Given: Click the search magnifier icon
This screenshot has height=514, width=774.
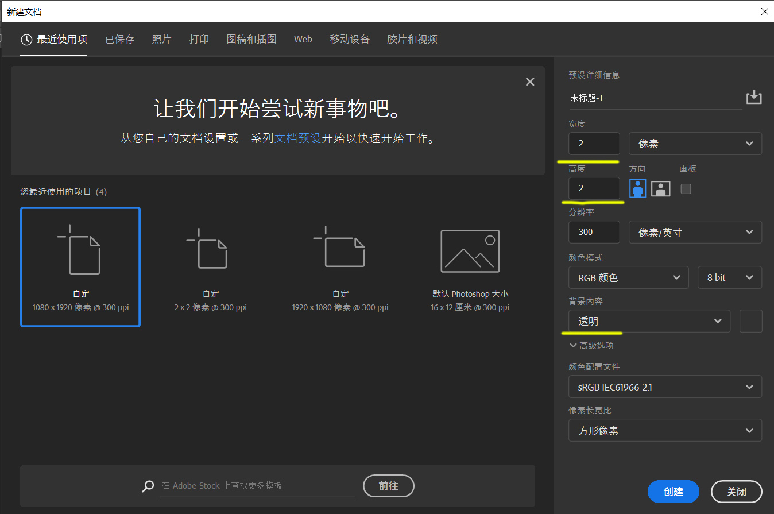Looking at the screenshot, I should pos(148,486).
